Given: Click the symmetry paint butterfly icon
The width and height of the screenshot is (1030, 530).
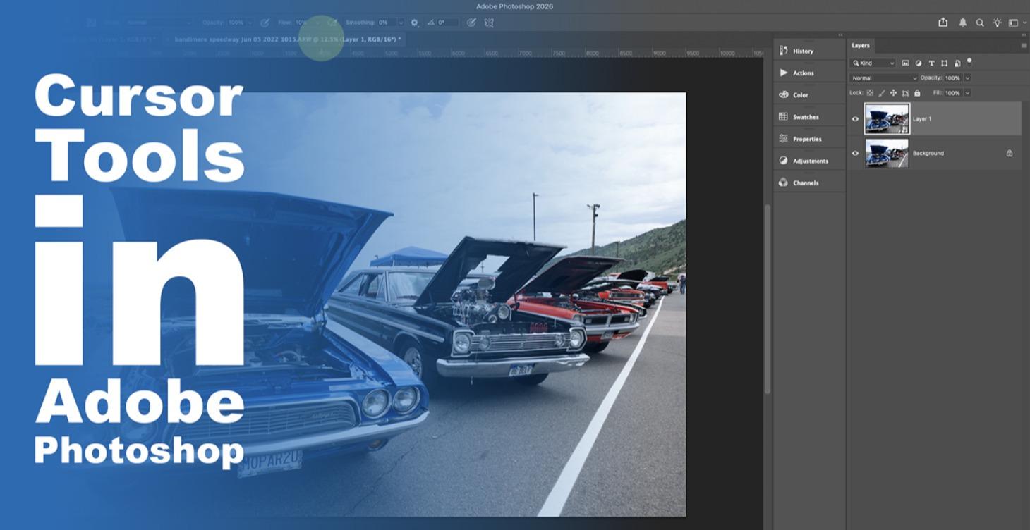Looking at the screenshot, I should click(x=489, y=23).
